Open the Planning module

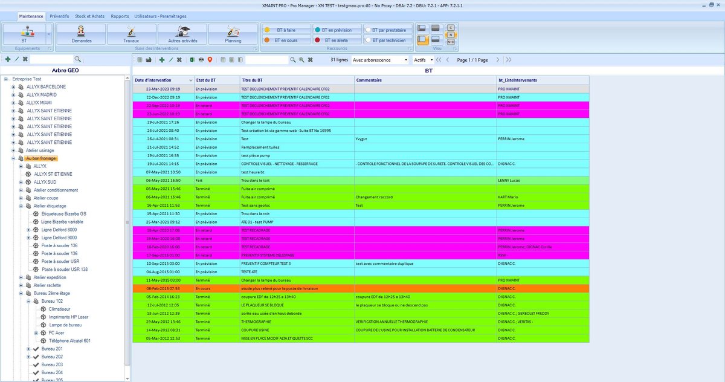coord(233,34)
